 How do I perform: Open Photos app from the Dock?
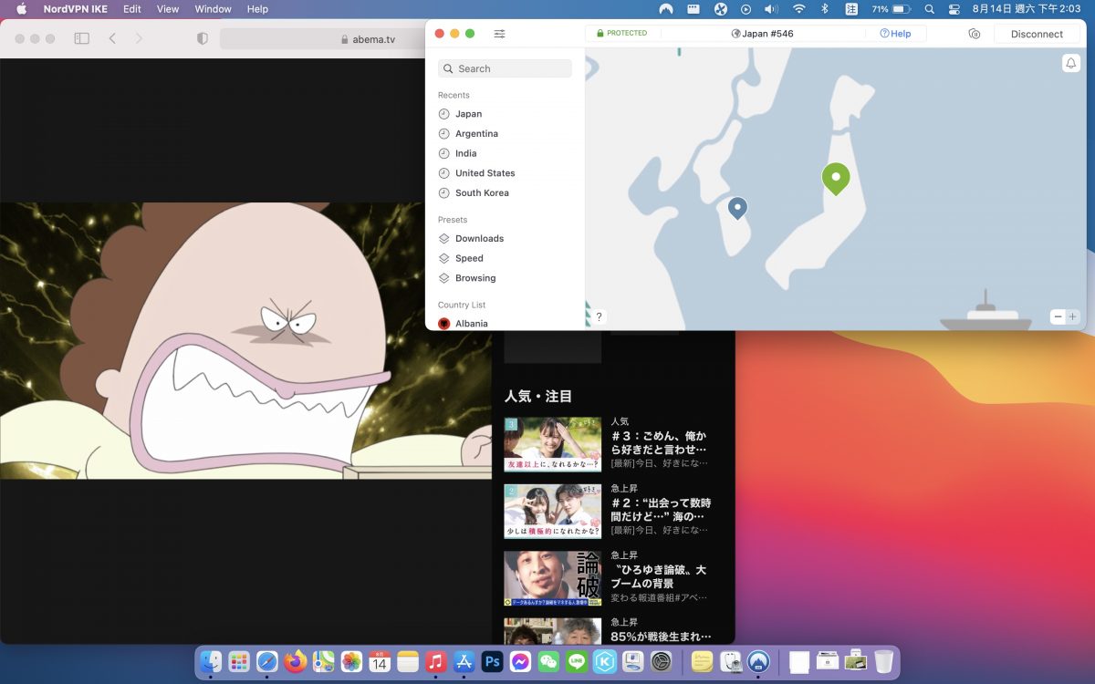pyautogui.click(x=351, y=662)
